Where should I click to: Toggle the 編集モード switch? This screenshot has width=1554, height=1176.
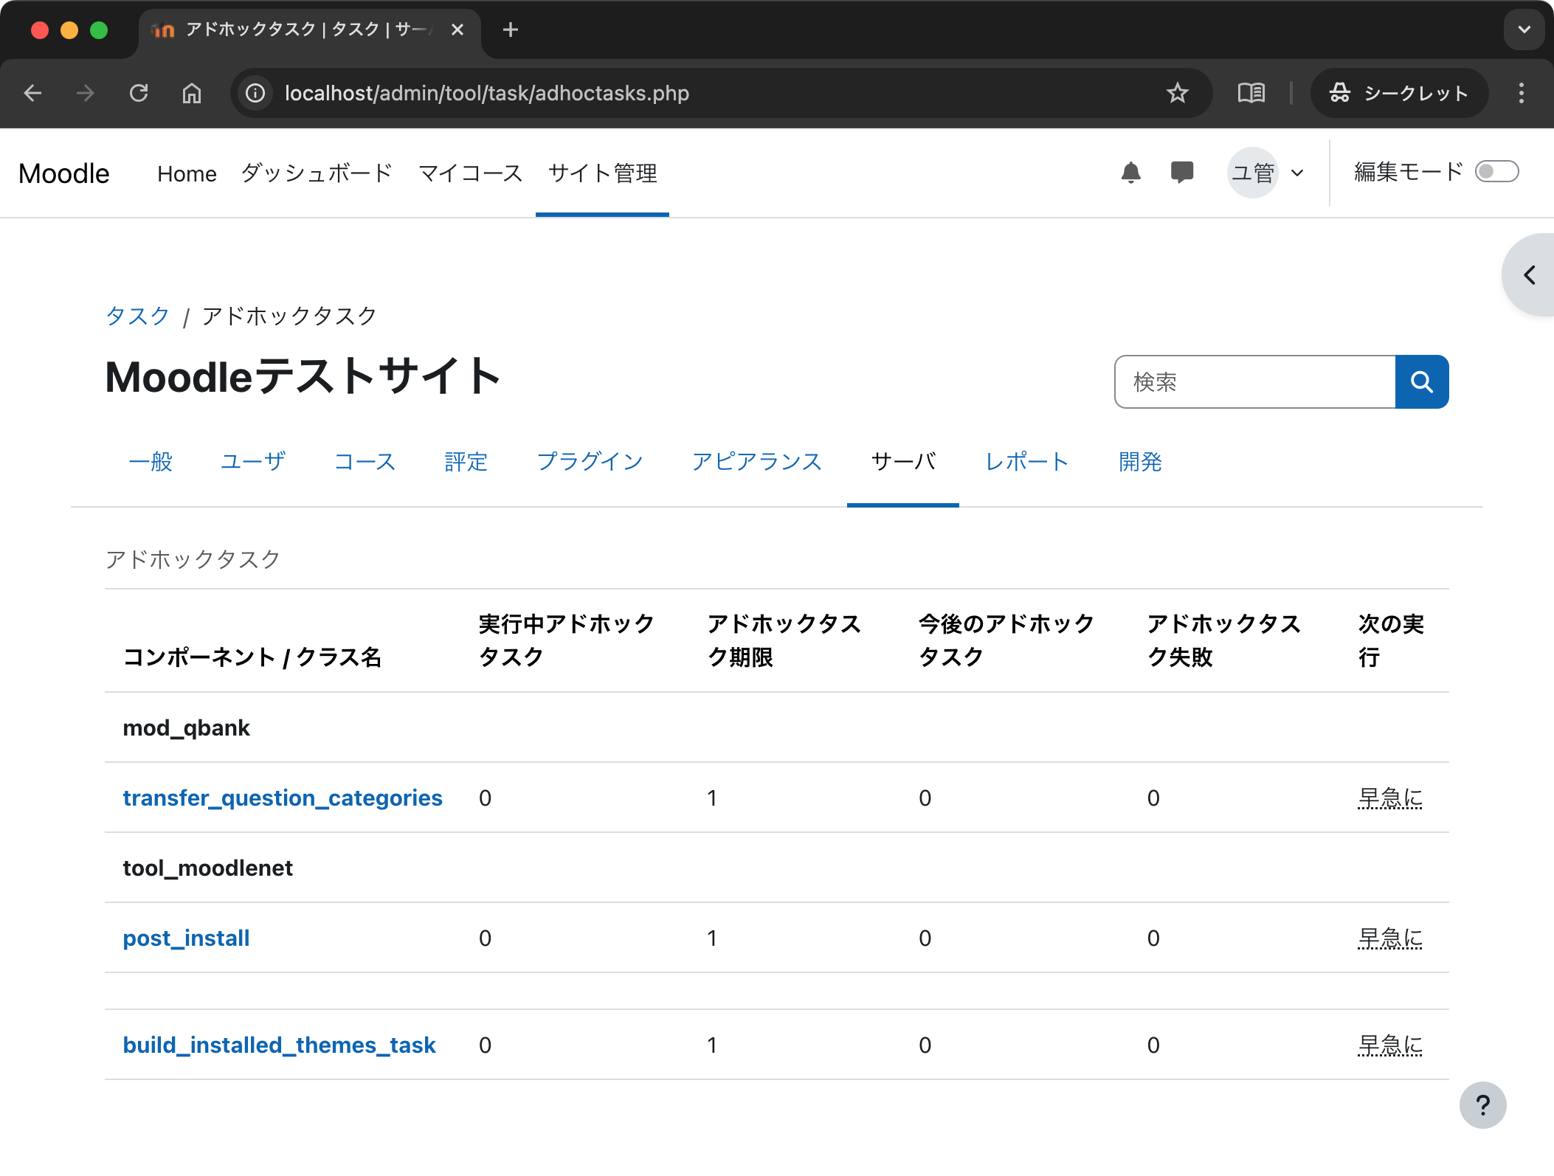pyautogui.click(x=1496, y=172)
